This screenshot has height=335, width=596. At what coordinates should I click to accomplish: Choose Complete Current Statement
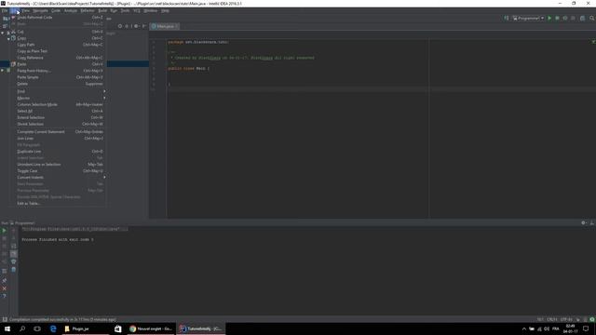[58, 132]
